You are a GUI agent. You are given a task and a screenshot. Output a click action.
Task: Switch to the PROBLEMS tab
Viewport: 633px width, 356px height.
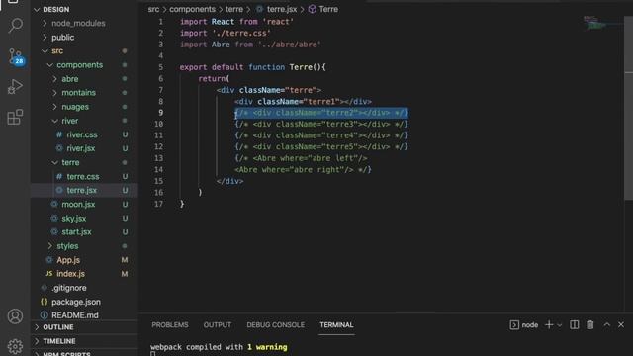[x=170, y=325]
